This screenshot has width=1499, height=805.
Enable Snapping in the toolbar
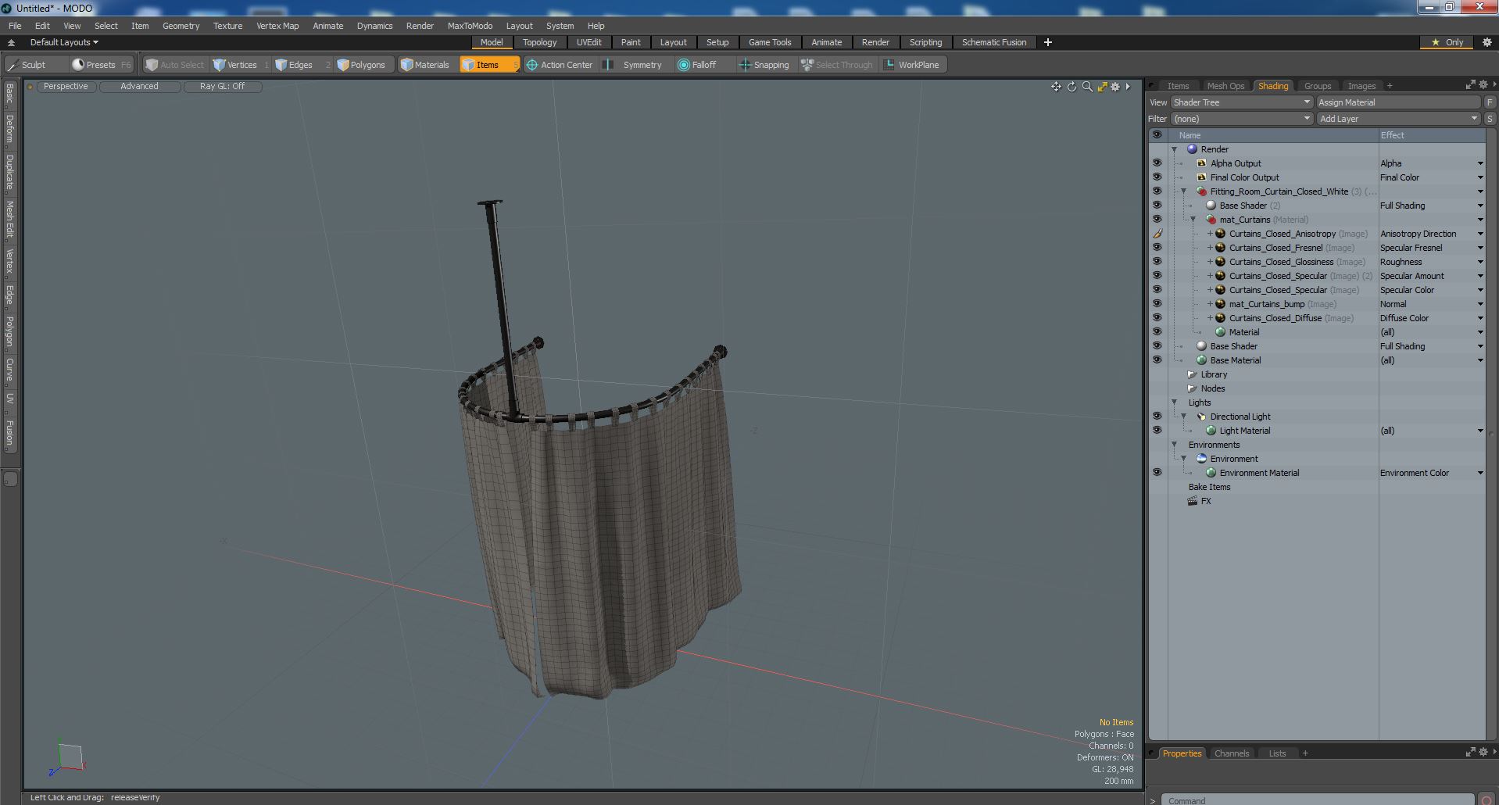coord(764,65)
